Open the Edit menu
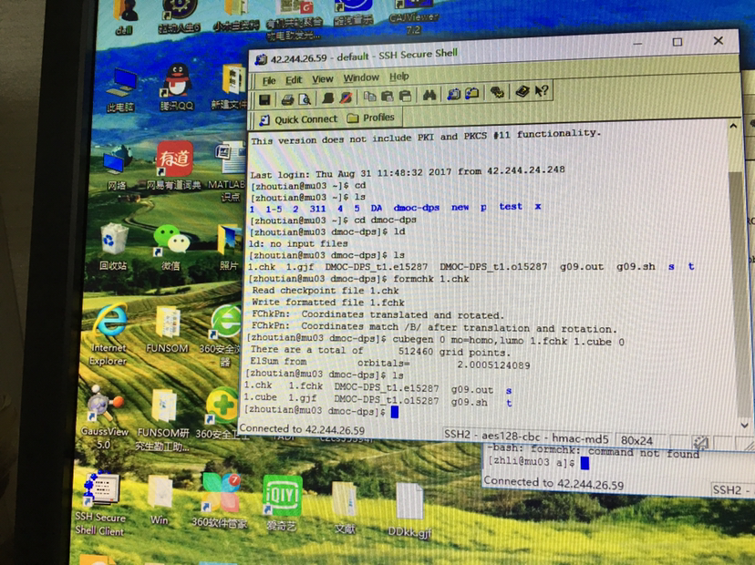Viewport: 755px width, 565px height. coord(294,80)
